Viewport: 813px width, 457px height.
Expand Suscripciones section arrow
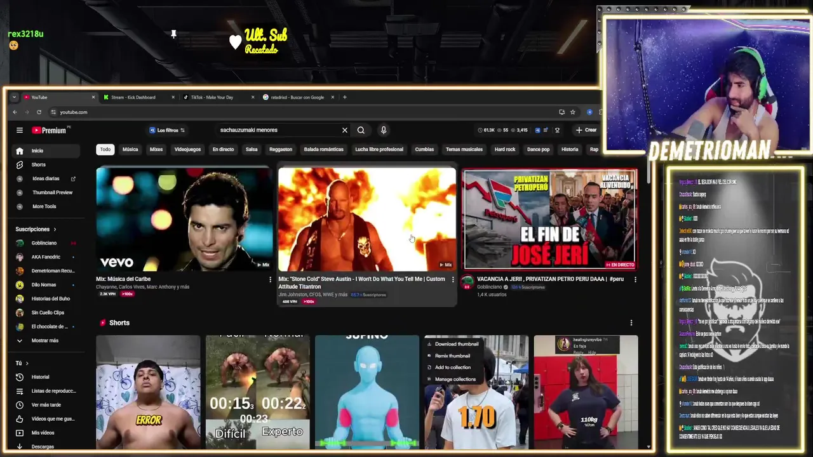click(55, 229)
